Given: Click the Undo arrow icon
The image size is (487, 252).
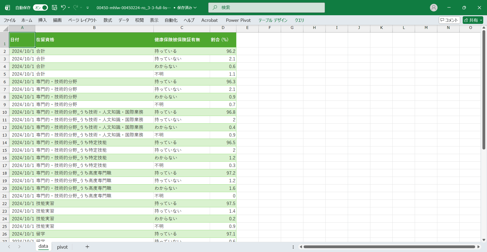Looking at the screenshot, I should point(63,8).
